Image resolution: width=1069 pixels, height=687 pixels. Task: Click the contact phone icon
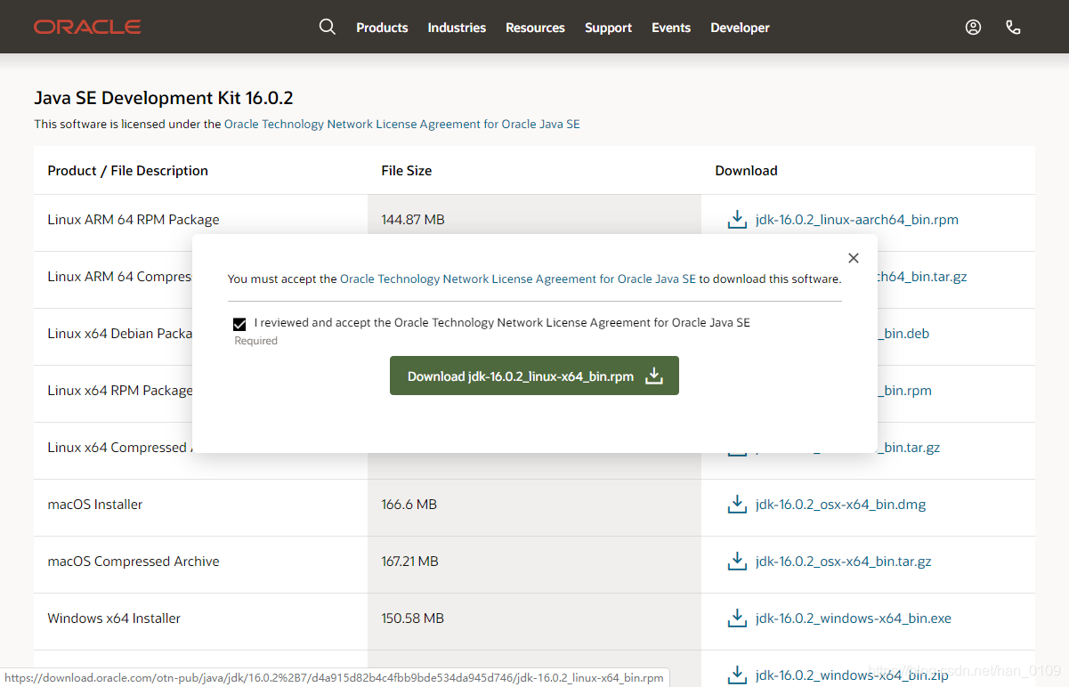[x=1013, y=27]
